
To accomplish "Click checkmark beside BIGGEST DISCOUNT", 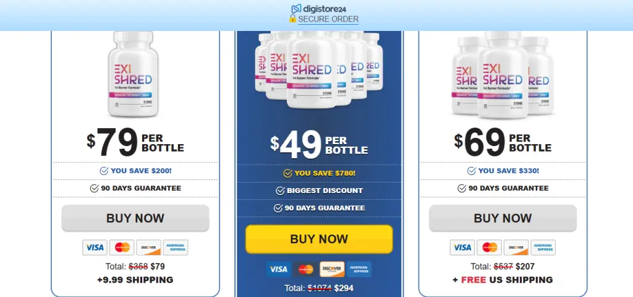I will coord(280,191).
